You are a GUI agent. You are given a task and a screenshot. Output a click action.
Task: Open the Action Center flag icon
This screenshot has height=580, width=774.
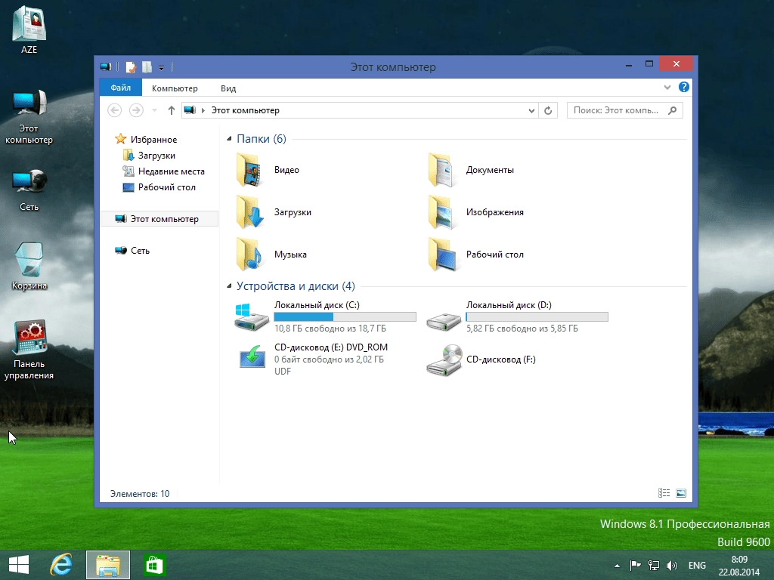[x=635, y=565]
